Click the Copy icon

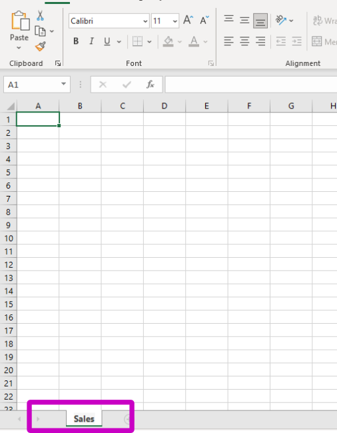tap(41, 31)
